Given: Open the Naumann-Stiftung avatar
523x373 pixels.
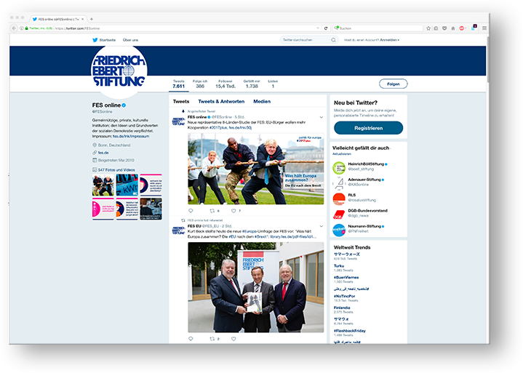Looking at the screenshot, I should [339, 230].
